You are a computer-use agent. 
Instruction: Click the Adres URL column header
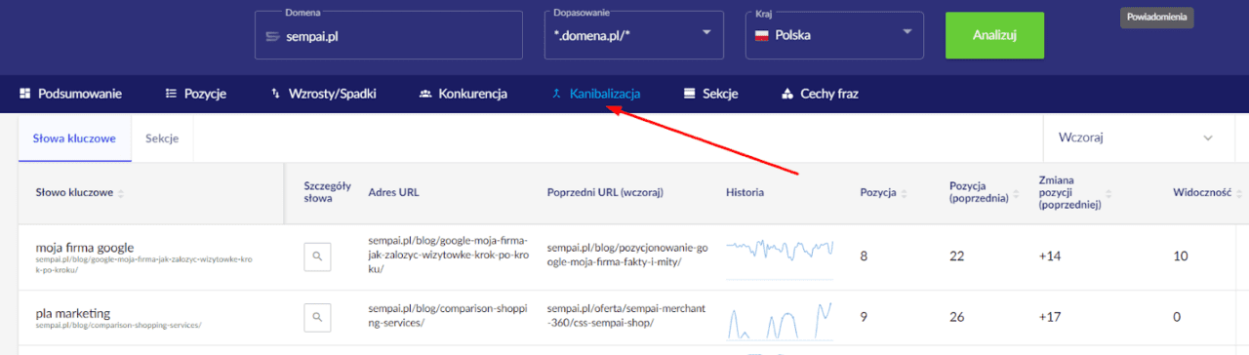point(393,193)
